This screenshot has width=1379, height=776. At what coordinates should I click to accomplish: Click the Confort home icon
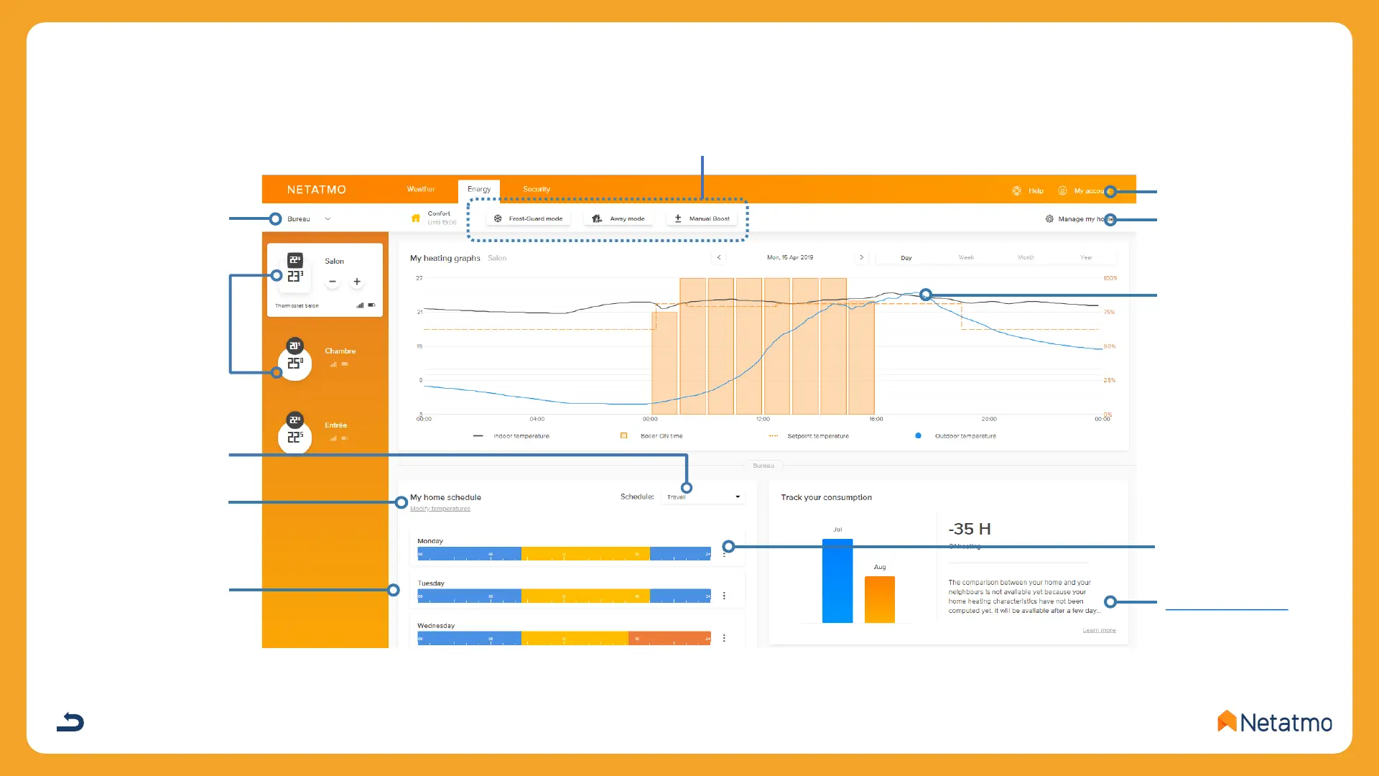[416, 218]
